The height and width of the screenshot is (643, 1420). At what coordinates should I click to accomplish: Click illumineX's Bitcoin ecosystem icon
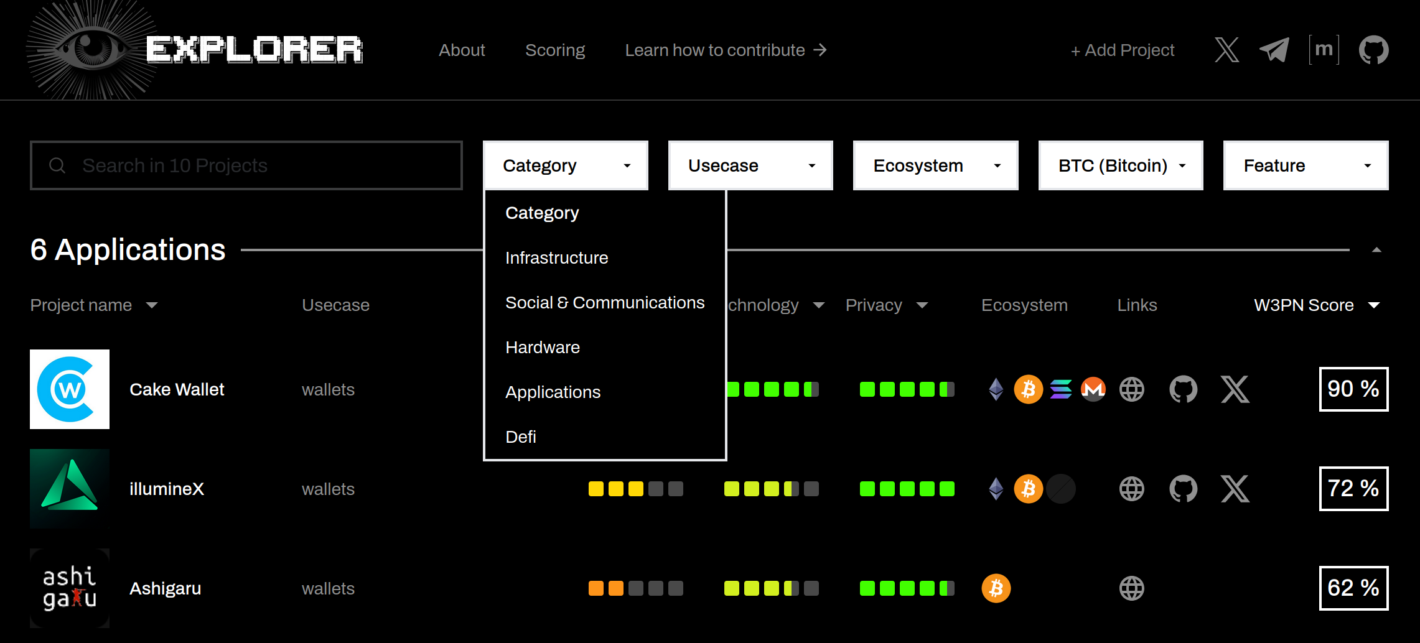(1029, 489)
